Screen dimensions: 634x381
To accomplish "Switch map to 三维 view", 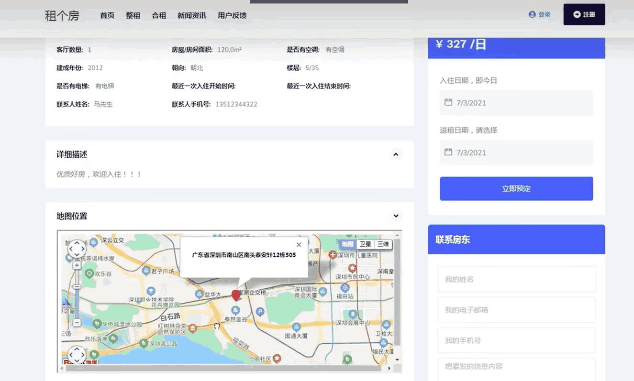I will tap(383, 244).
